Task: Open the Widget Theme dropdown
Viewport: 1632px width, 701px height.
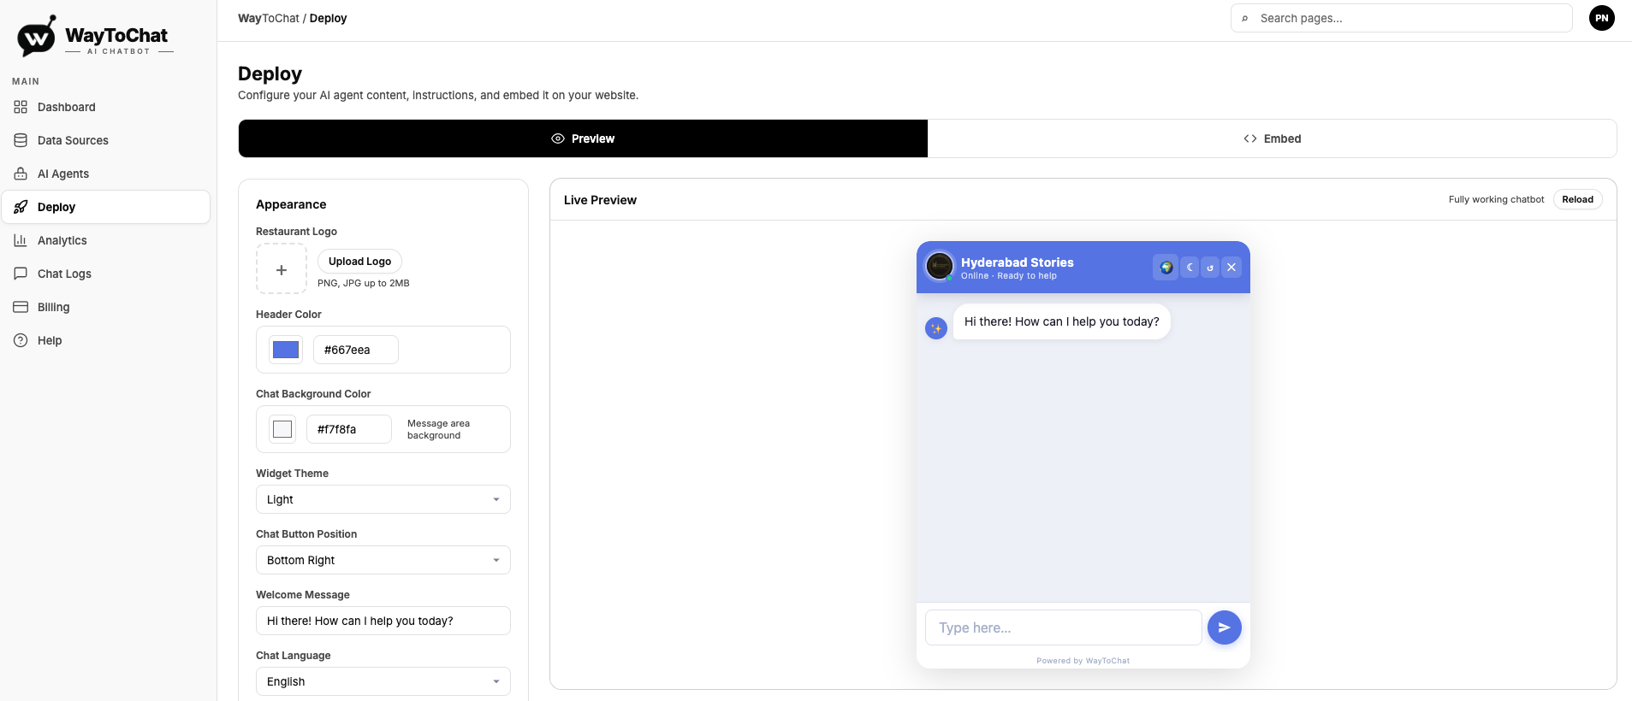Action: click(x=383, y=499)
